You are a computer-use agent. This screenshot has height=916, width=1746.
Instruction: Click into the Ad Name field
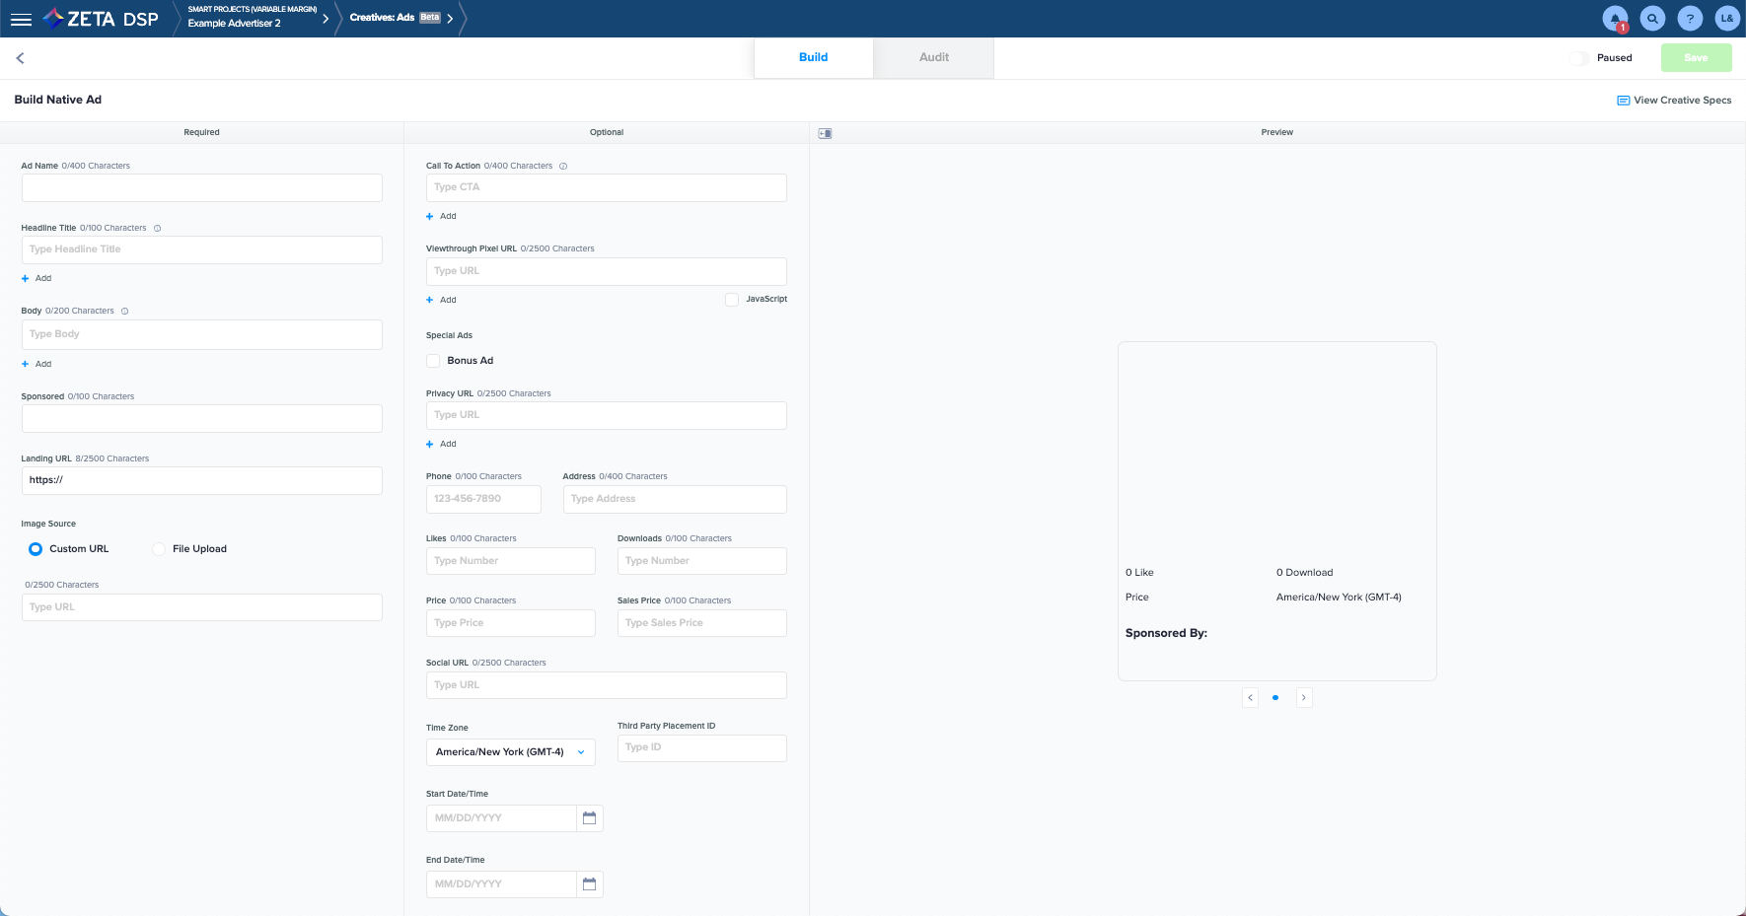tap(201, 188)
